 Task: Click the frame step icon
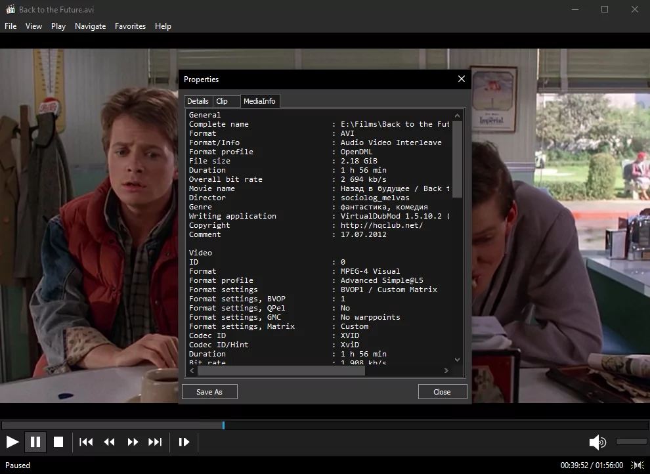tap(184, 442)
